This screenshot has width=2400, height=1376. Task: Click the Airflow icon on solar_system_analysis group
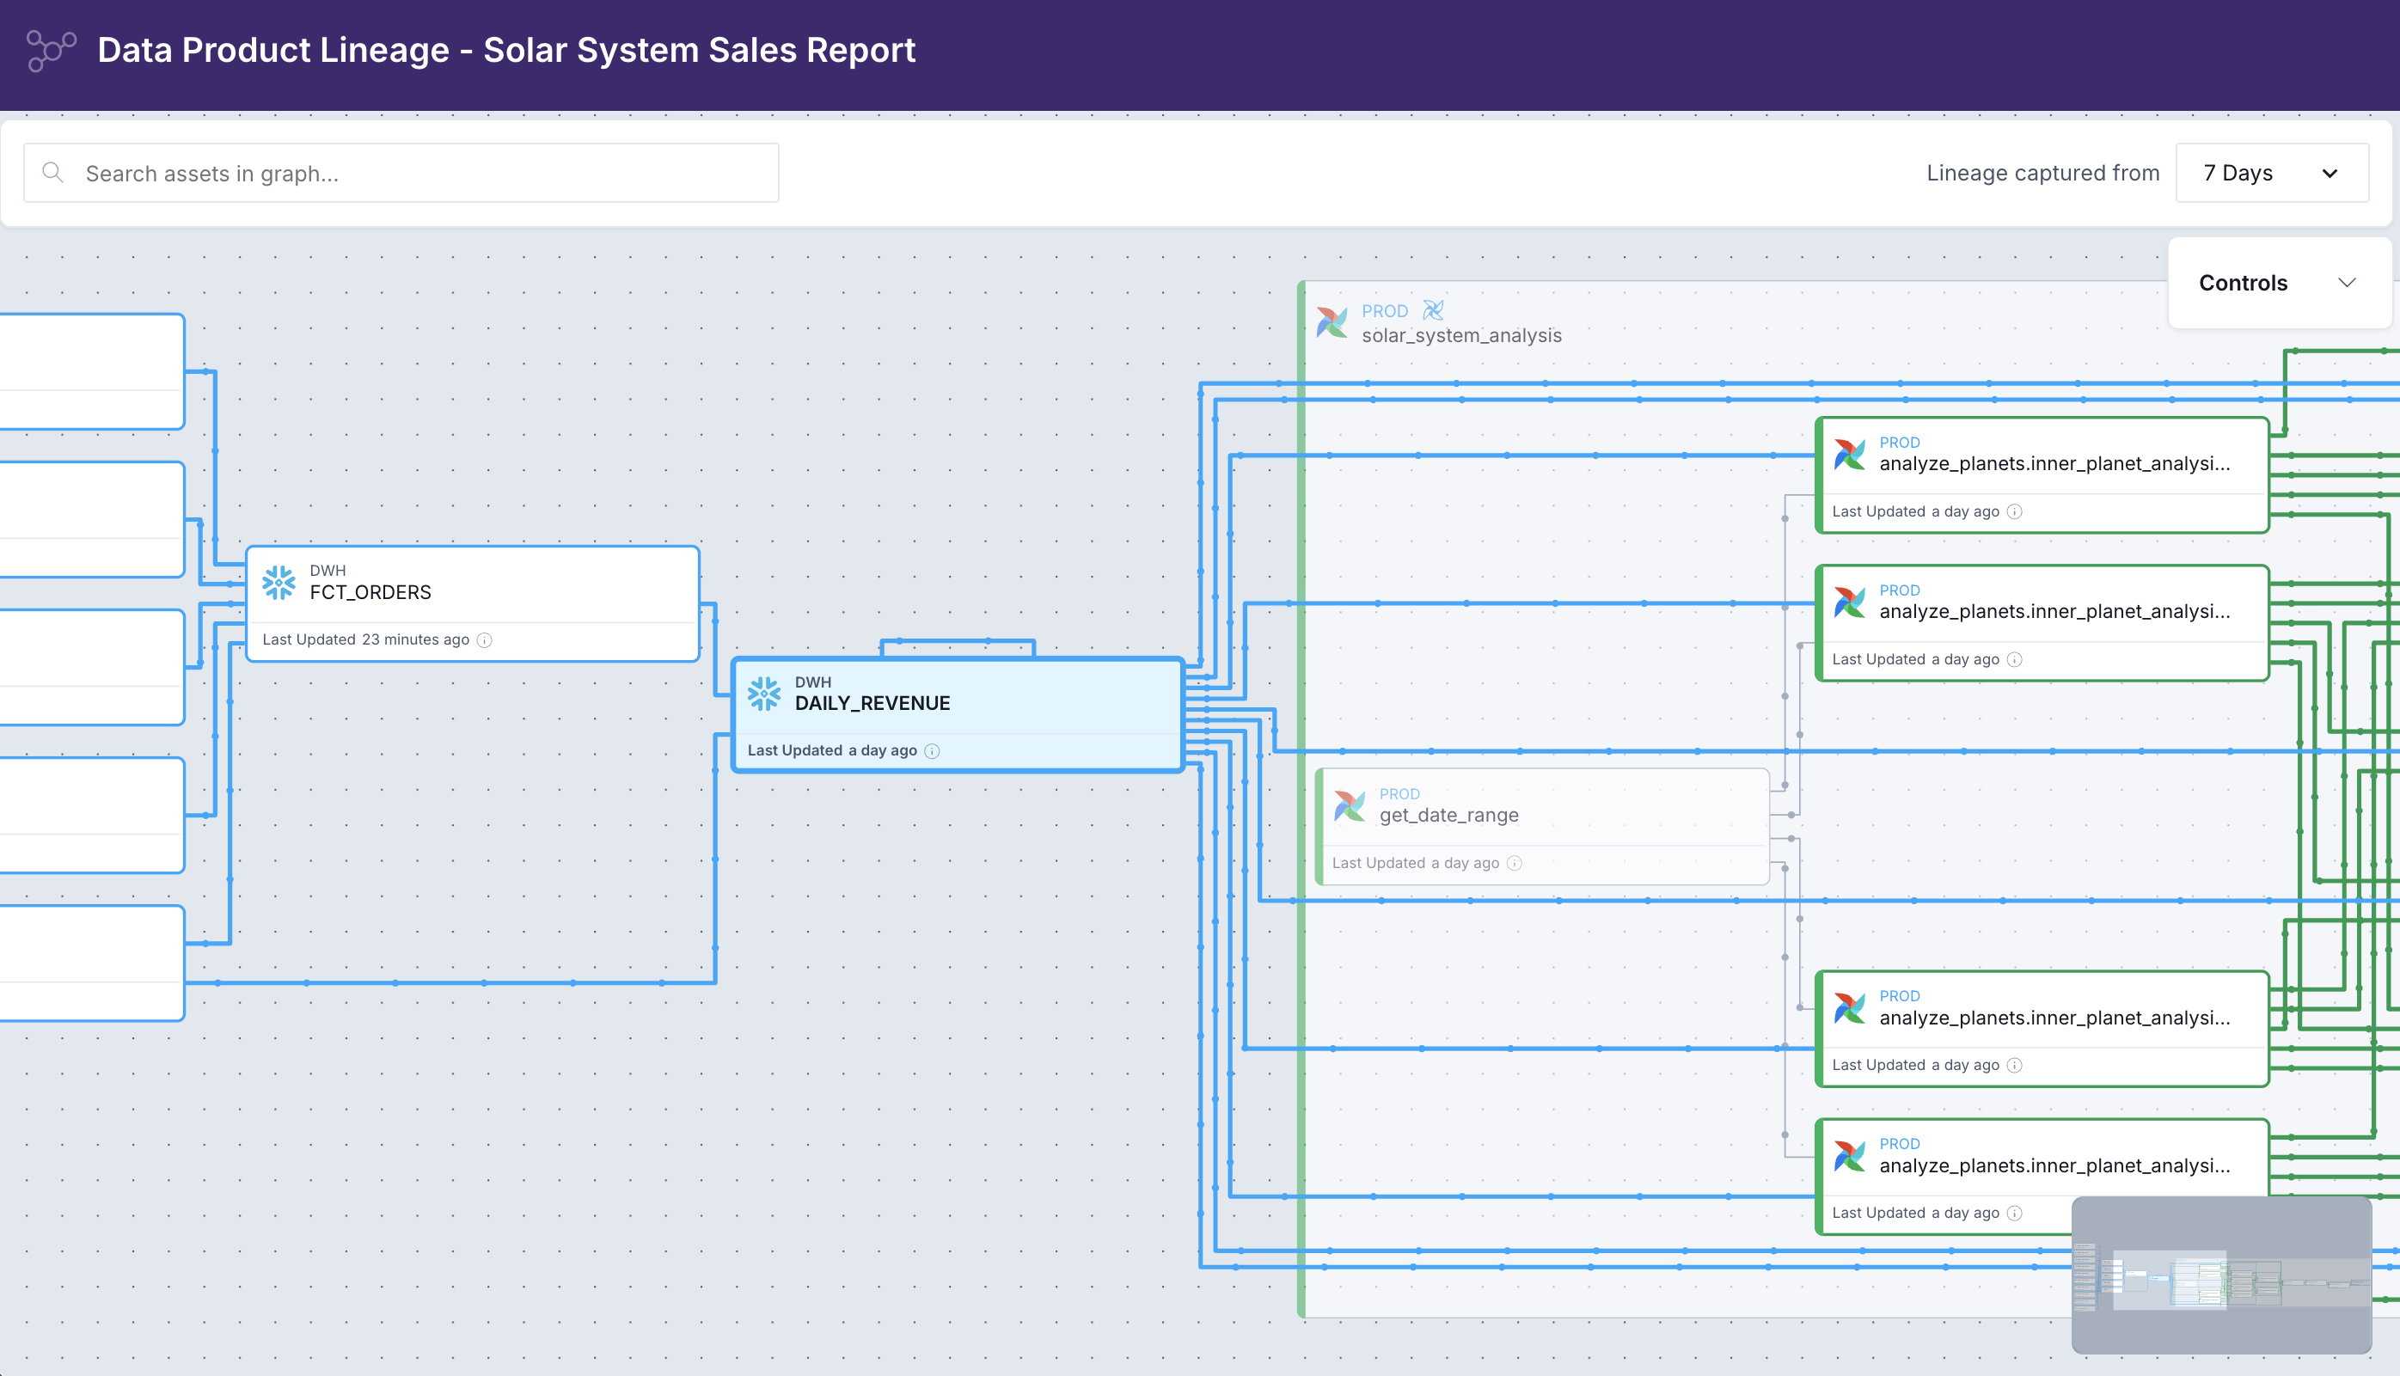click(x=1332, y=322)
